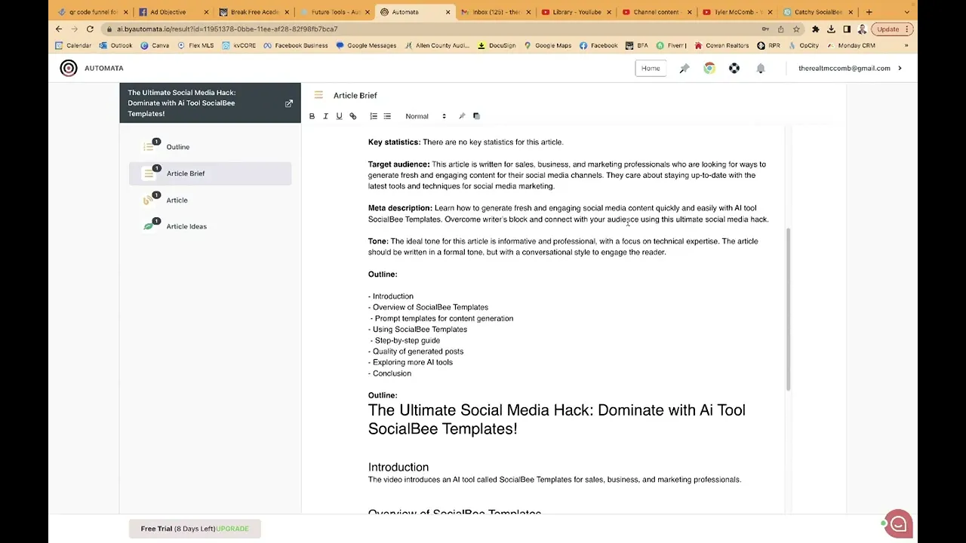Click the Introduction heading in the article

[x=398, y=467]
